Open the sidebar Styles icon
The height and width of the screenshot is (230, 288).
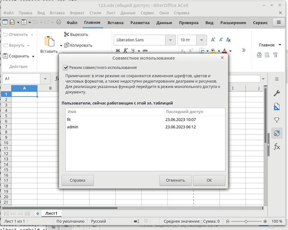[277, 107]
